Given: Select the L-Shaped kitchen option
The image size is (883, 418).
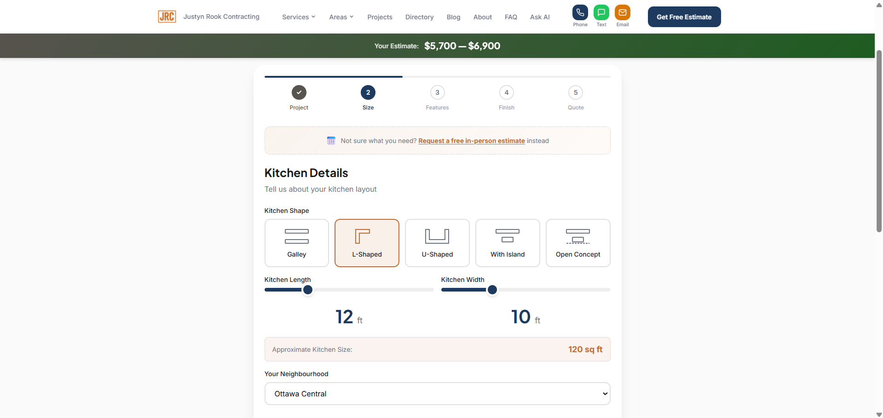Looking at the screenshot, I should pos(367,243).
